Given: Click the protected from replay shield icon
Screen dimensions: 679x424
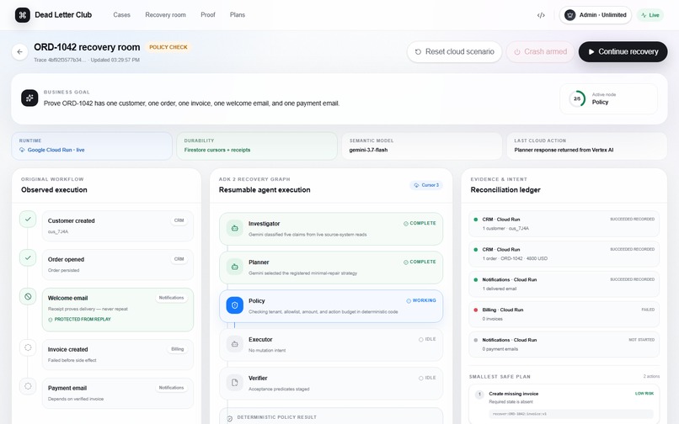Looking at the screenshot, I should 51,320.
